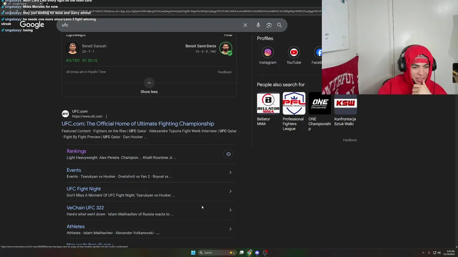The width and height of the screenshot is (458, 257).
Task: Click Feedback under fight results card
Action: point(225,72)
